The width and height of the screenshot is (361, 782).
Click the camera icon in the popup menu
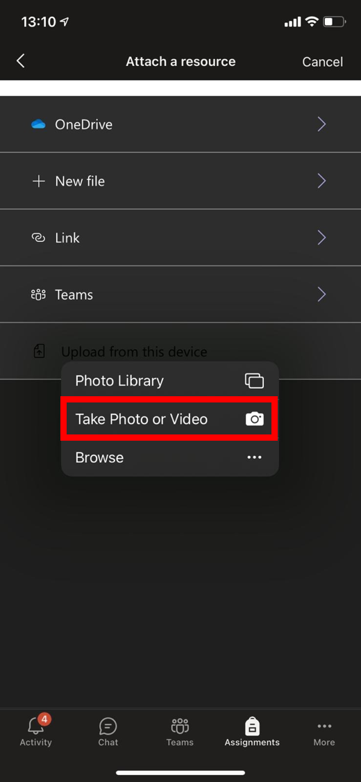click(x=255, y=419)
